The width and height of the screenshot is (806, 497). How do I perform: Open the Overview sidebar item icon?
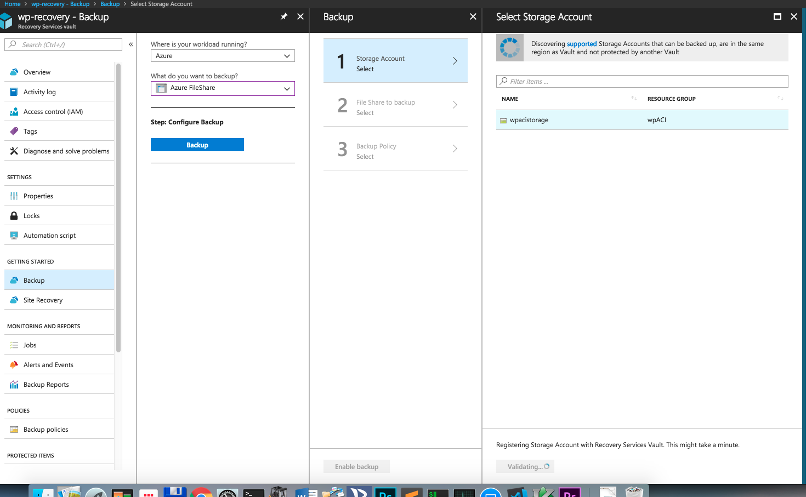click(14, 72)
